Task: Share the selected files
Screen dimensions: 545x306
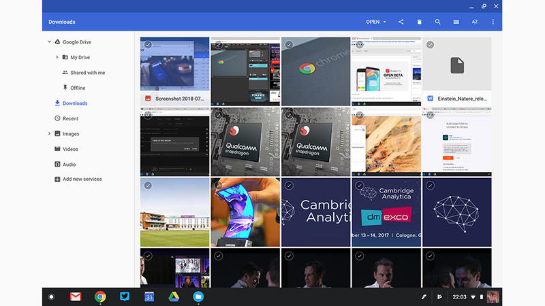Action: pyautogui.click(x=401, y=22)
